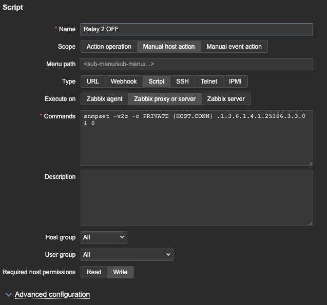Choose Script as the type

(157, 82)
